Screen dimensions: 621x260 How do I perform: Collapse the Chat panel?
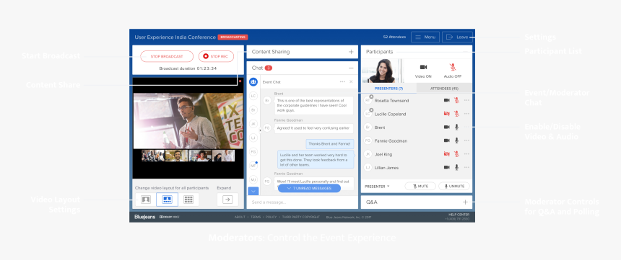[351, 68]
